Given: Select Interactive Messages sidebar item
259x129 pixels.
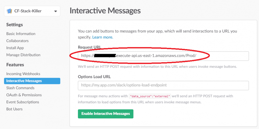Looking at the screenshot, I should pyautogui.click(x=24, y=81).
